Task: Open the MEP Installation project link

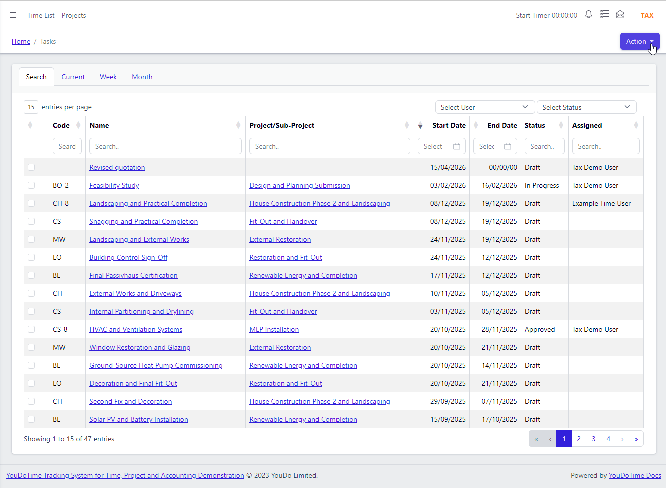Action: click(x=274, y=329)
